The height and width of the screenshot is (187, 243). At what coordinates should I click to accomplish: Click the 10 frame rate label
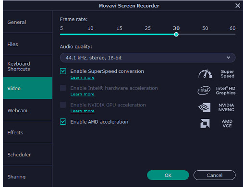pyautogui.click(x=90, y=28)
